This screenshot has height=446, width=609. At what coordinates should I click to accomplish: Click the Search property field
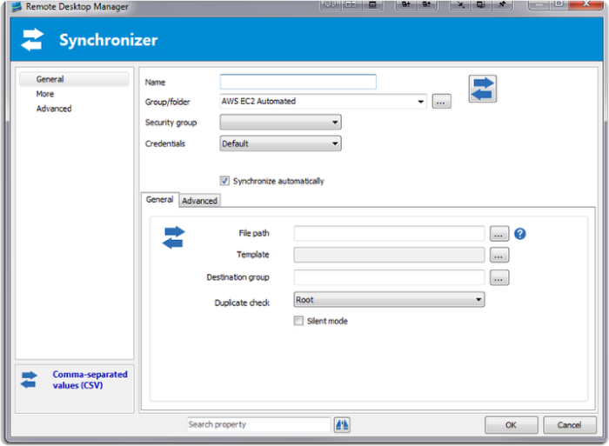coord(258,424)
